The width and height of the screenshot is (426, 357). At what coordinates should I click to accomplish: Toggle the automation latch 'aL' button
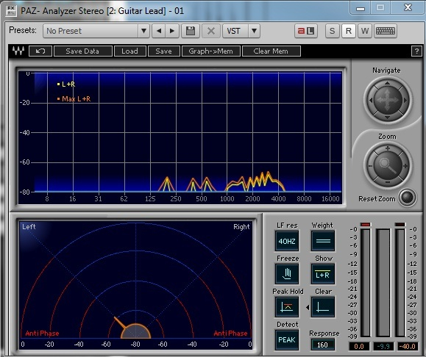[306, 31]
